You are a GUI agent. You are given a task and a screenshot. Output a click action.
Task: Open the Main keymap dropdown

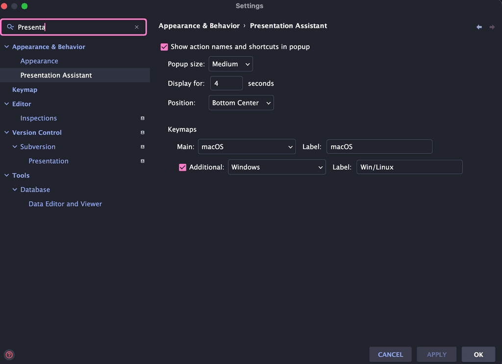click(247, 147)
